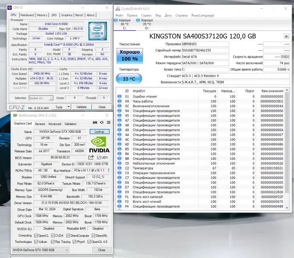Image resolution: width=294 pixels, height=258 pixels.
Task: Switch to the Mainboard tab in CPU-Z
Action: (27, 15)
